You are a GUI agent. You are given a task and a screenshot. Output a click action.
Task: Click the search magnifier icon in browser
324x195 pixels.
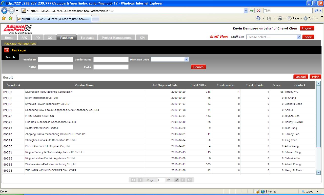click(316, 11)
